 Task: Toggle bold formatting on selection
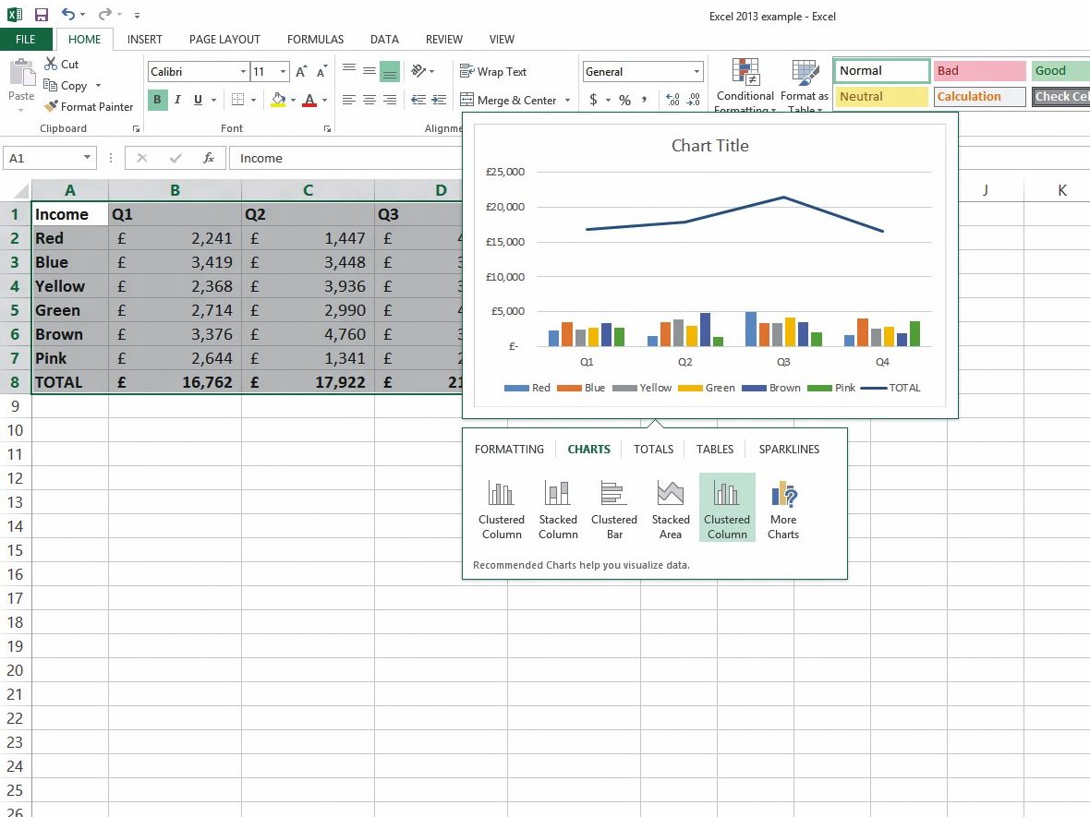coord(157,100)
